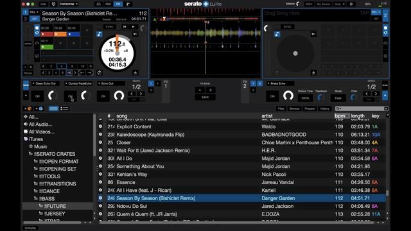Open the Echo Out effect dropdown

pyautogui.click(x=111, y=83)
